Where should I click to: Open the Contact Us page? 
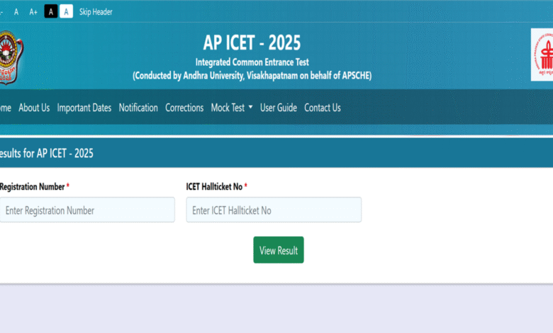[323, 108]
